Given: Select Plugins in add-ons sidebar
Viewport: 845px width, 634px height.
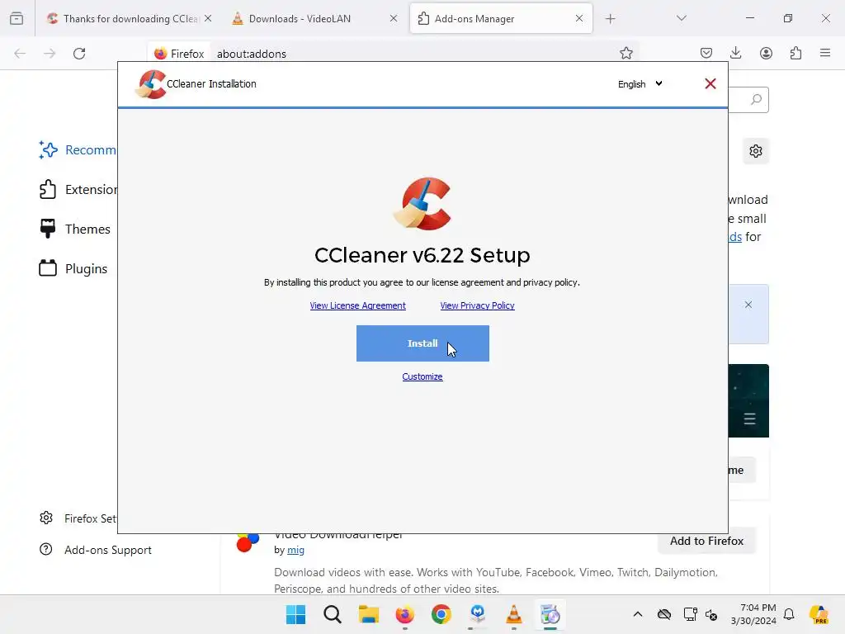Looking at the screenshot, I should 73,268.
